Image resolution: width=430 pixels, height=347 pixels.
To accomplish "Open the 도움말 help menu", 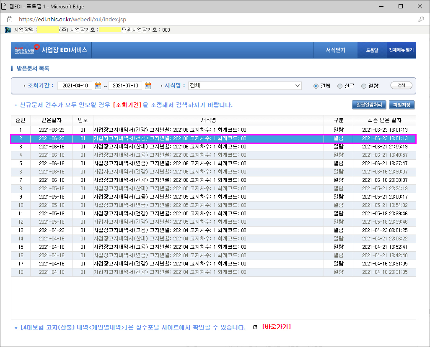I will [372, 50].
